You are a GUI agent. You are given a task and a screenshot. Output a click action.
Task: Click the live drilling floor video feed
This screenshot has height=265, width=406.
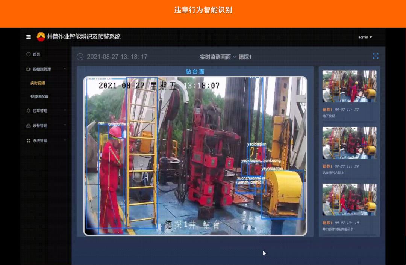coord(195,156)
